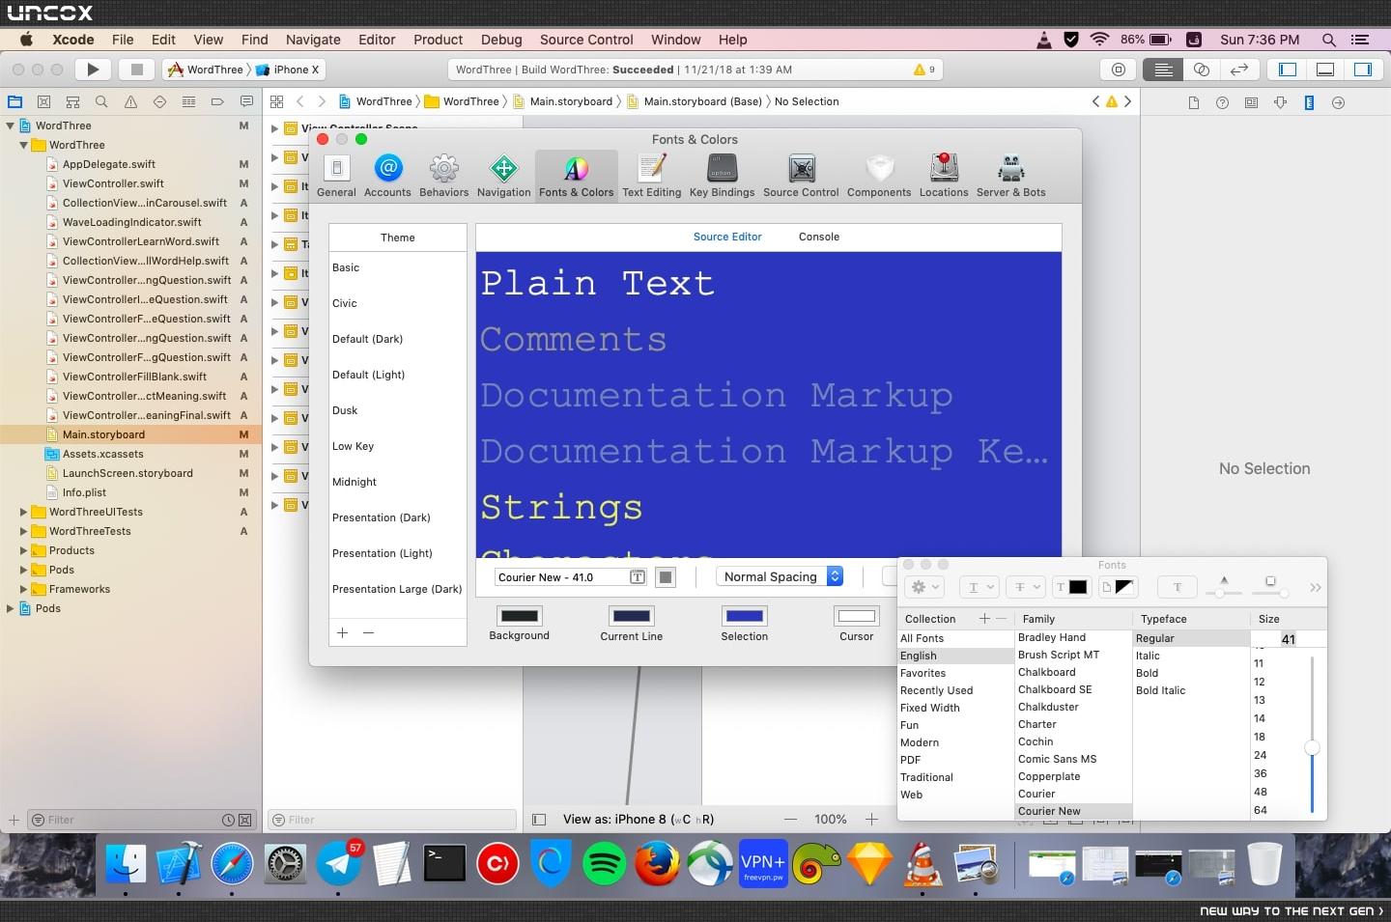Expand the WordThreeTests folder

pos(24,531)
